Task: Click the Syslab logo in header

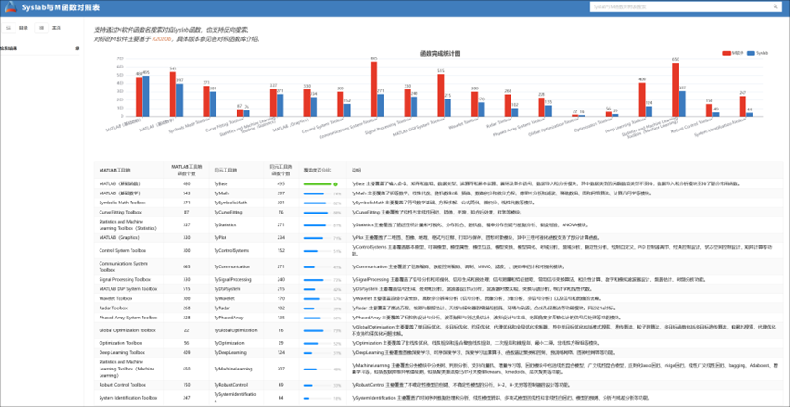Action: [x=11, y=7]
